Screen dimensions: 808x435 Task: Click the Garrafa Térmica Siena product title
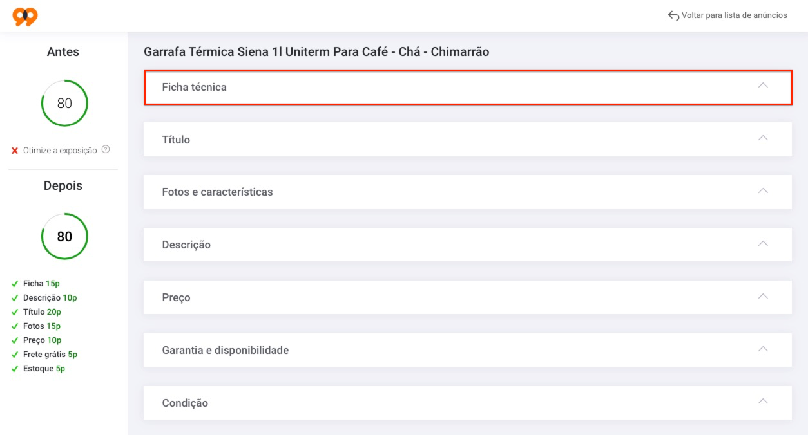pyautogui.click(x=316, y=52)
